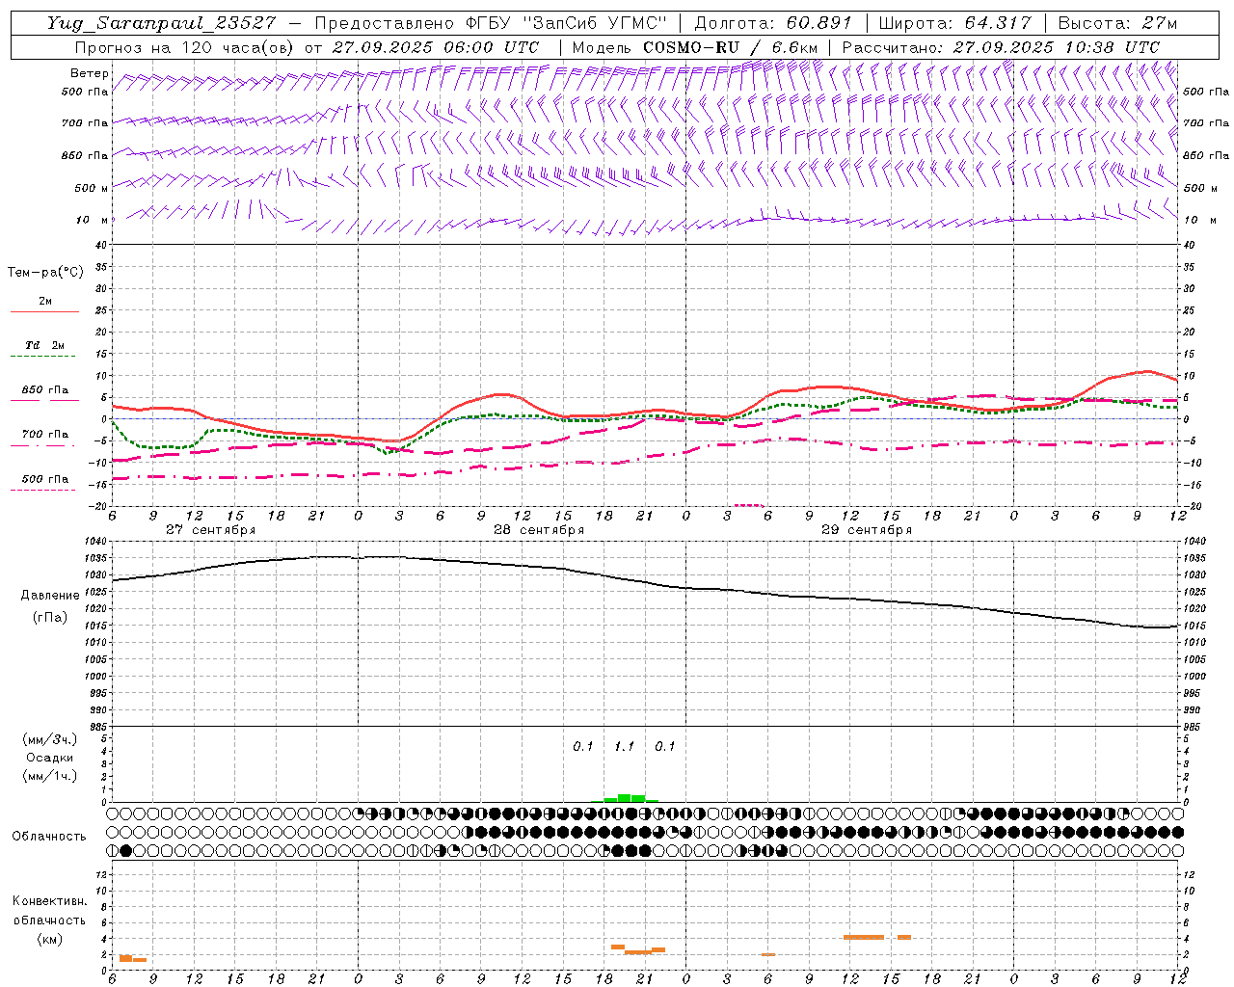
Task: Click the "Ветер" wind panel label
Action: point(89,73)
